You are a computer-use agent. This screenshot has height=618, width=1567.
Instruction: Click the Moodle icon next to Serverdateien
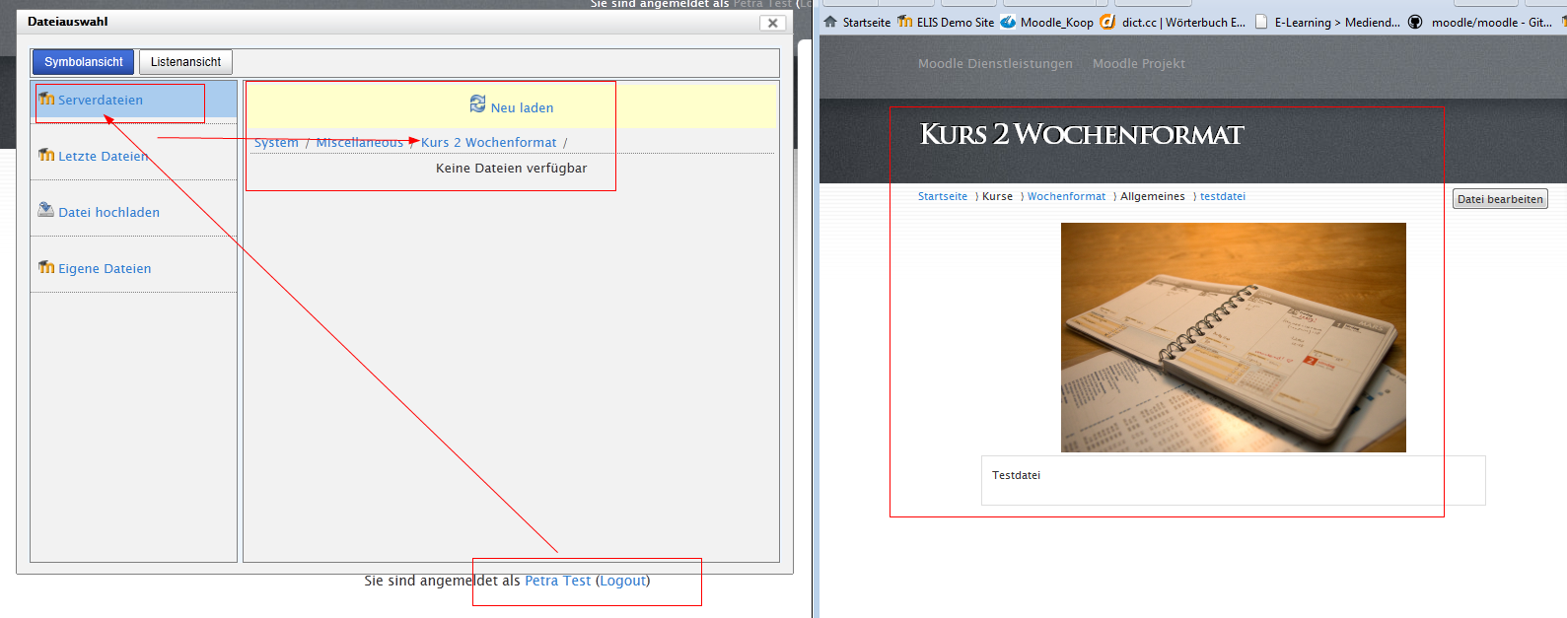[46, 99]
